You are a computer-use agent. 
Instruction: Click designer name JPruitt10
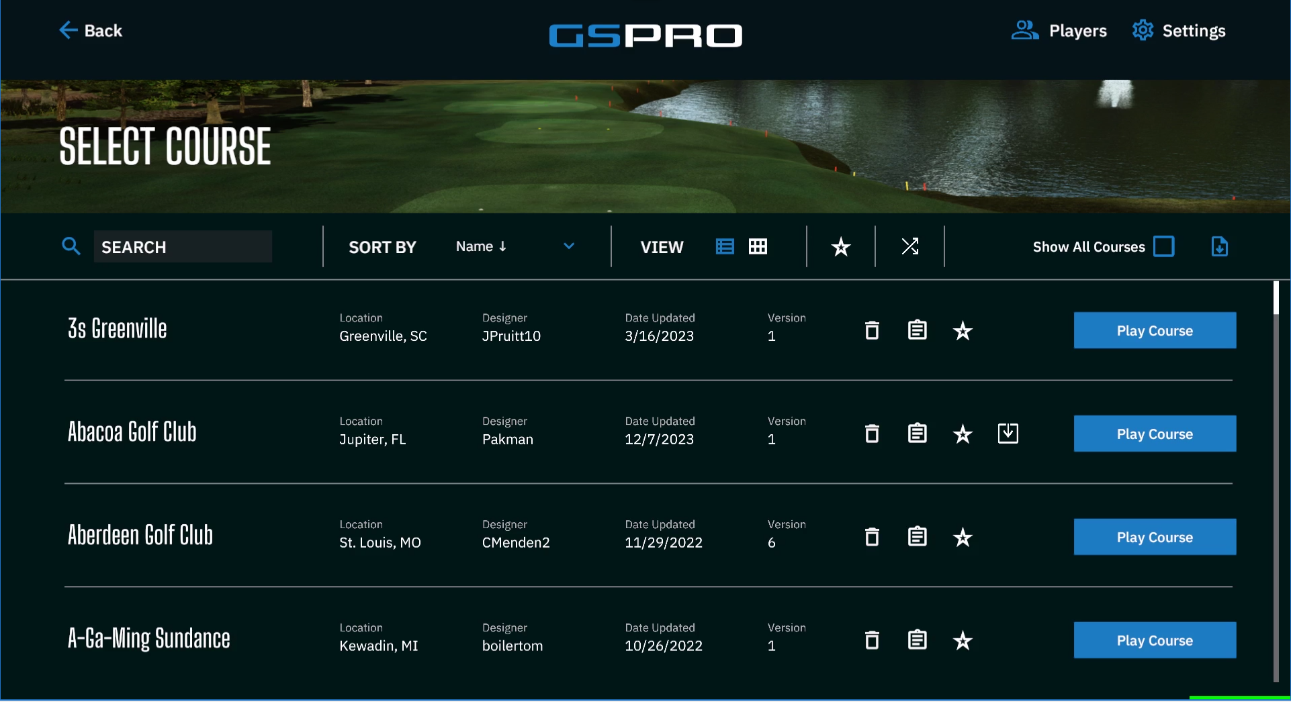pos(511,336)
